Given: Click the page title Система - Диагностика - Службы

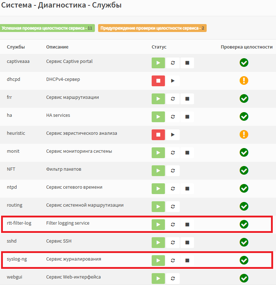Looking at the screenshot, I should [x=61, y=5].
